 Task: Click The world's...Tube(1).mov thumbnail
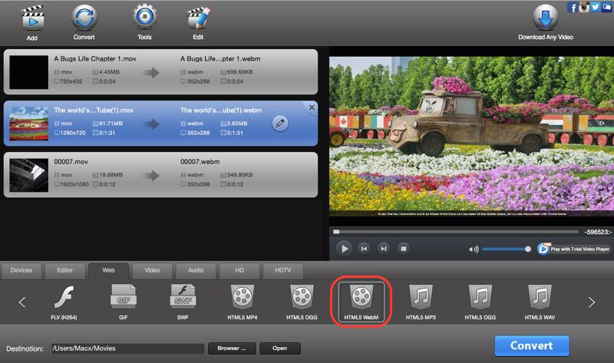point(28,124)
